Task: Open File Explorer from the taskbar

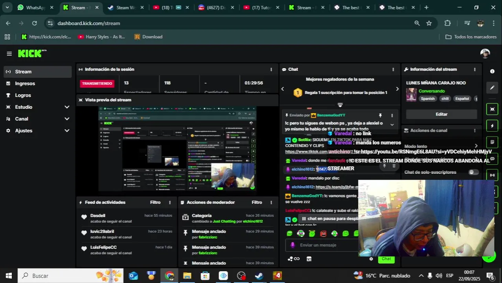Action: click(x=187, y=276)
